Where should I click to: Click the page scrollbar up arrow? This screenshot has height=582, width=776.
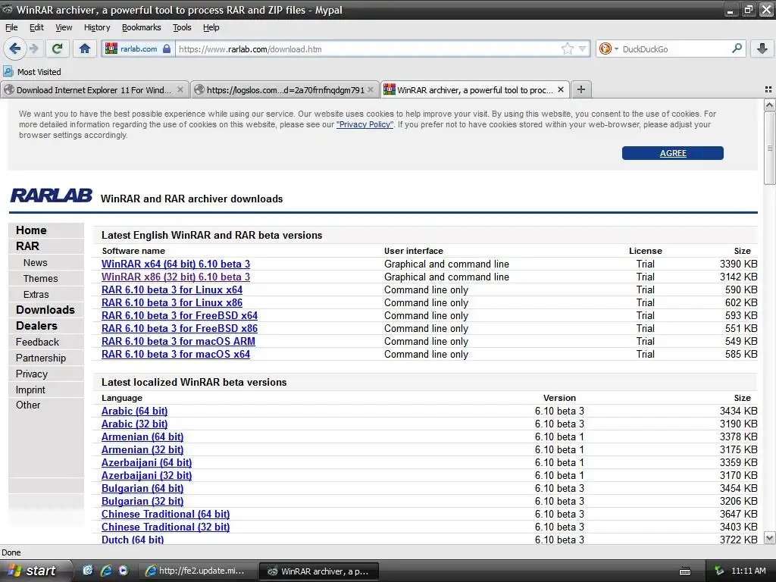click(x=769, y=105)
